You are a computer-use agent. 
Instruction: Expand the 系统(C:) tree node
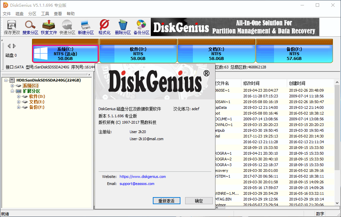coord(12,86)
